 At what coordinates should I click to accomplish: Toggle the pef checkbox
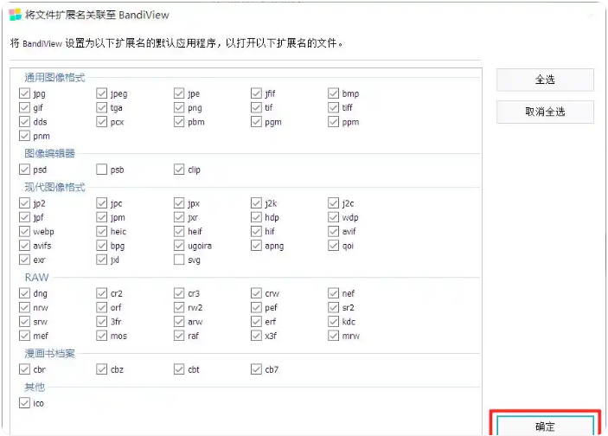coord(256,308)
